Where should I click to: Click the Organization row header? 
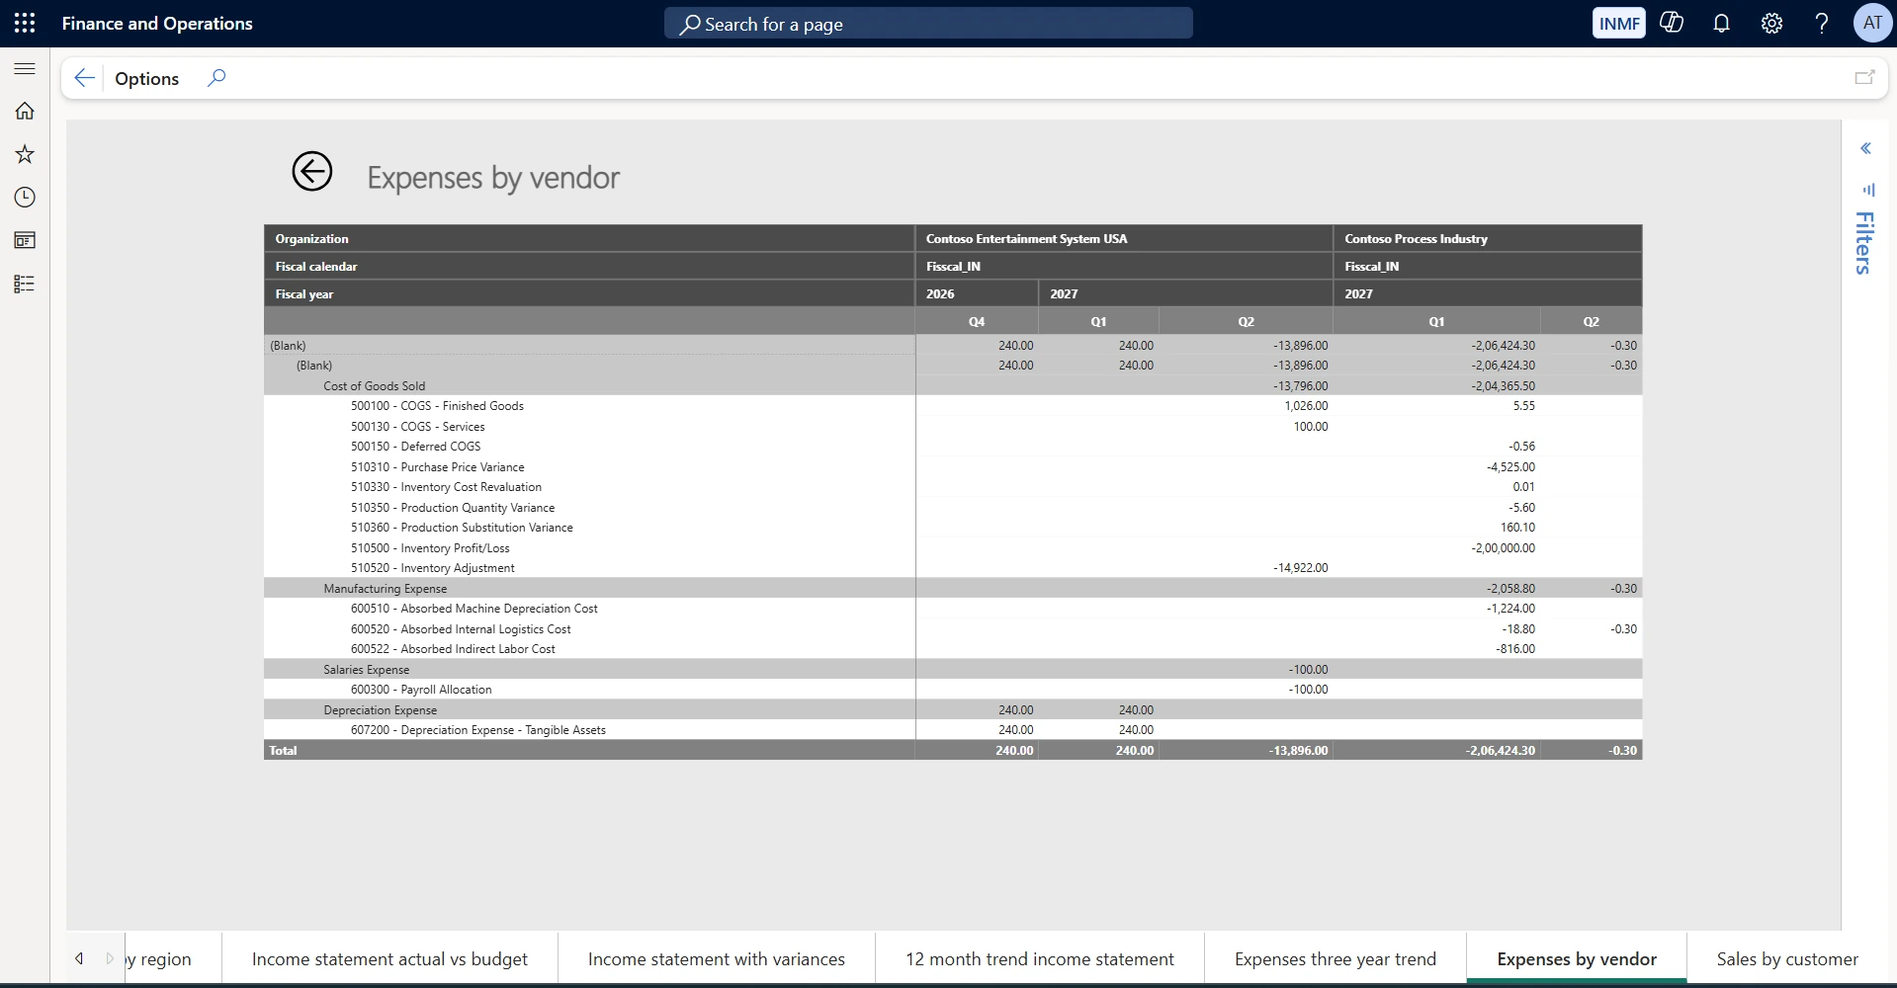[x=589, y=238]
